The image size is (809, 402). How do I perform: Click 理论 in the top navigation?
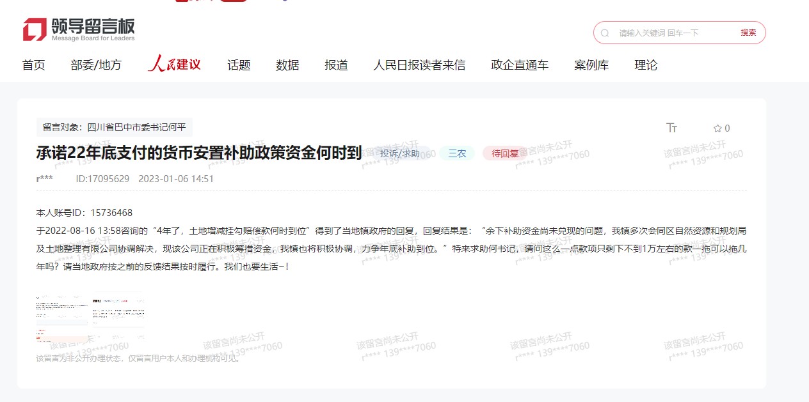pyautogui.click(x=646, y=65)
